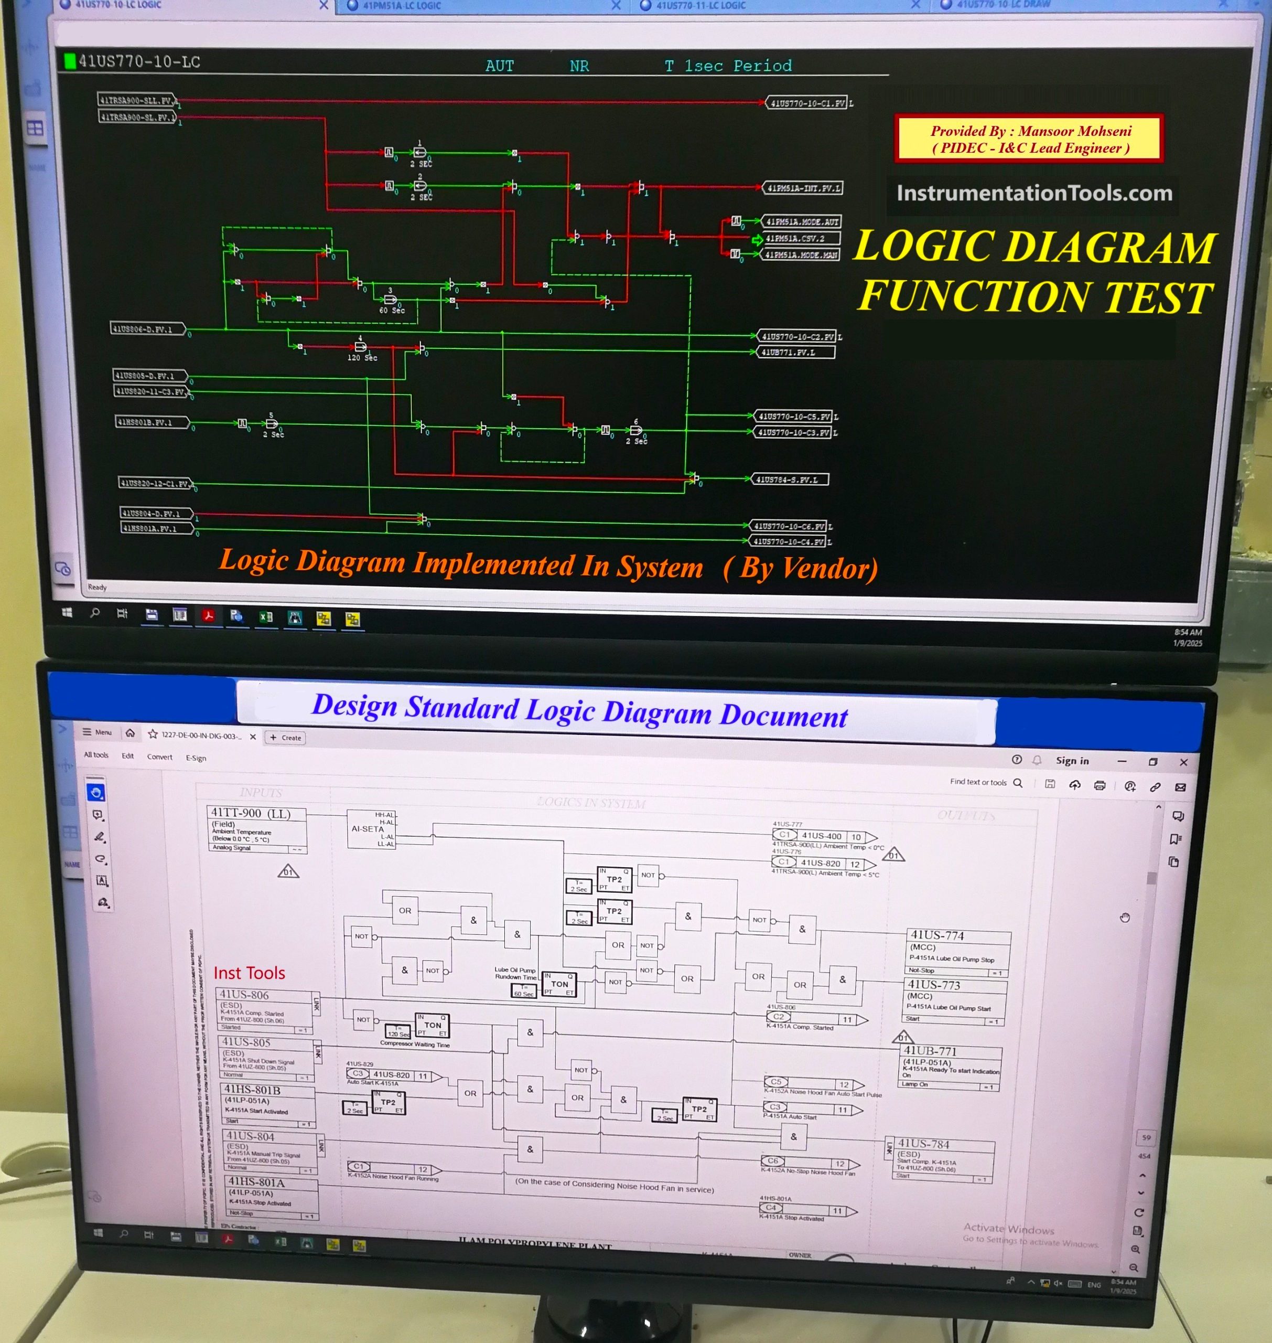This screenshot has height=1343, width=1272.
Task: Switch to the 41US770-11-LC LOGIC tab
Action: click(x=700, y=5)
